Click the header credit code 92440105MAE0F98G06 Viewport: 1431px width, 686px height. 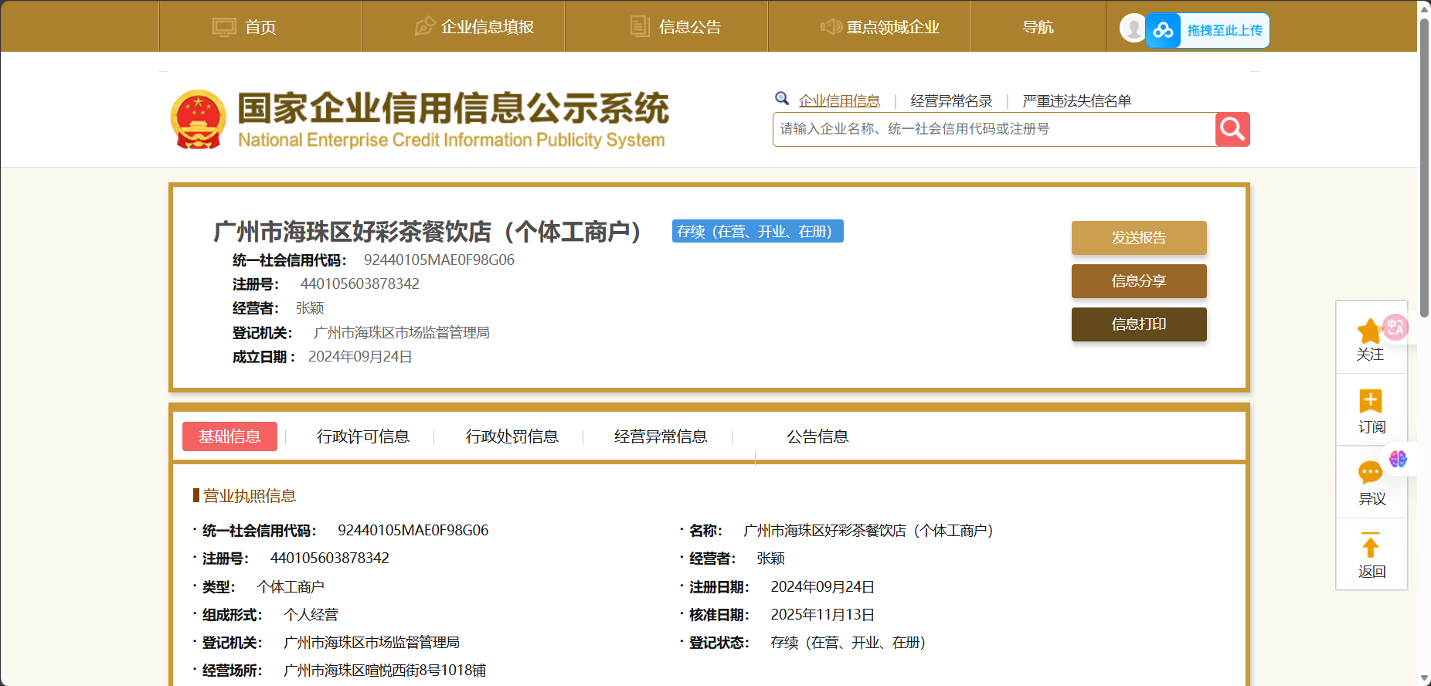pos(439,260)
